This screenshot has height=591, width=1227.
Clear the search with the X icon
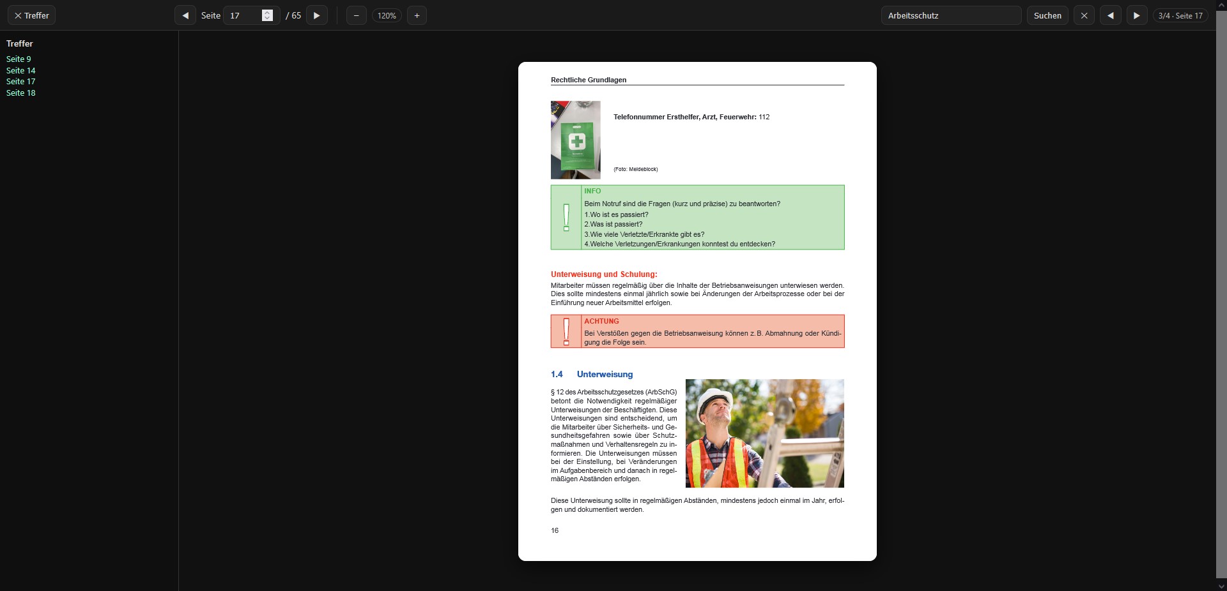(x=1084, y=15)
